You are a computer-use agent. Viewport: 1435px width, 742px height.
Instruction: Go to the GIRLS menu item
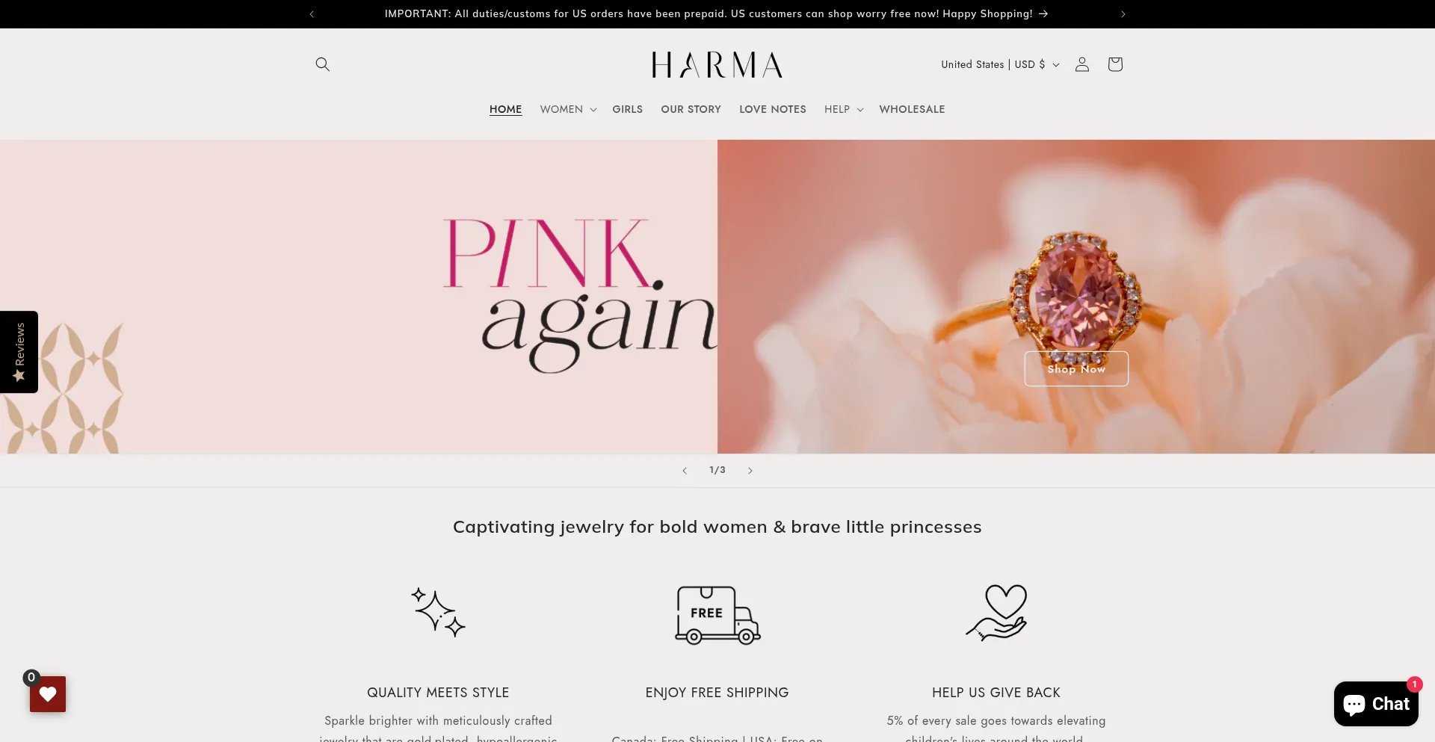(627, 109)
